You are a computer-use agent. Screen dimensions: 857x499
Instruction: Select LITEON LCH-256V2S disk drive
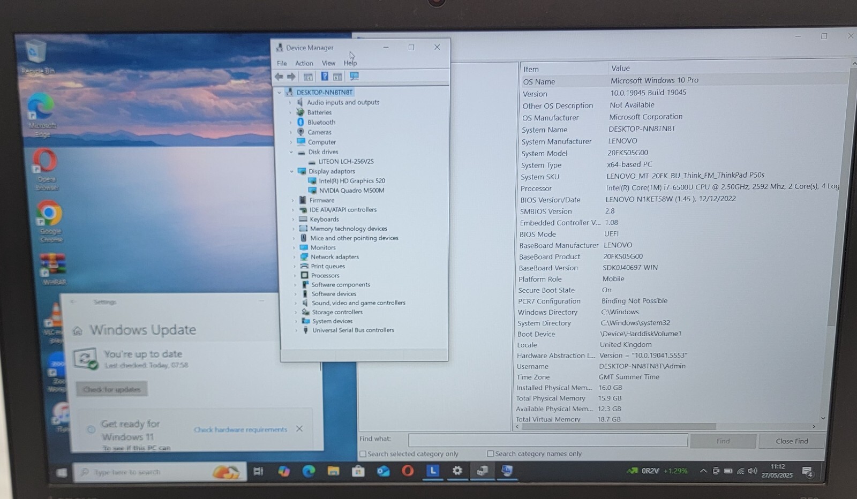click(x=346, y=162)
